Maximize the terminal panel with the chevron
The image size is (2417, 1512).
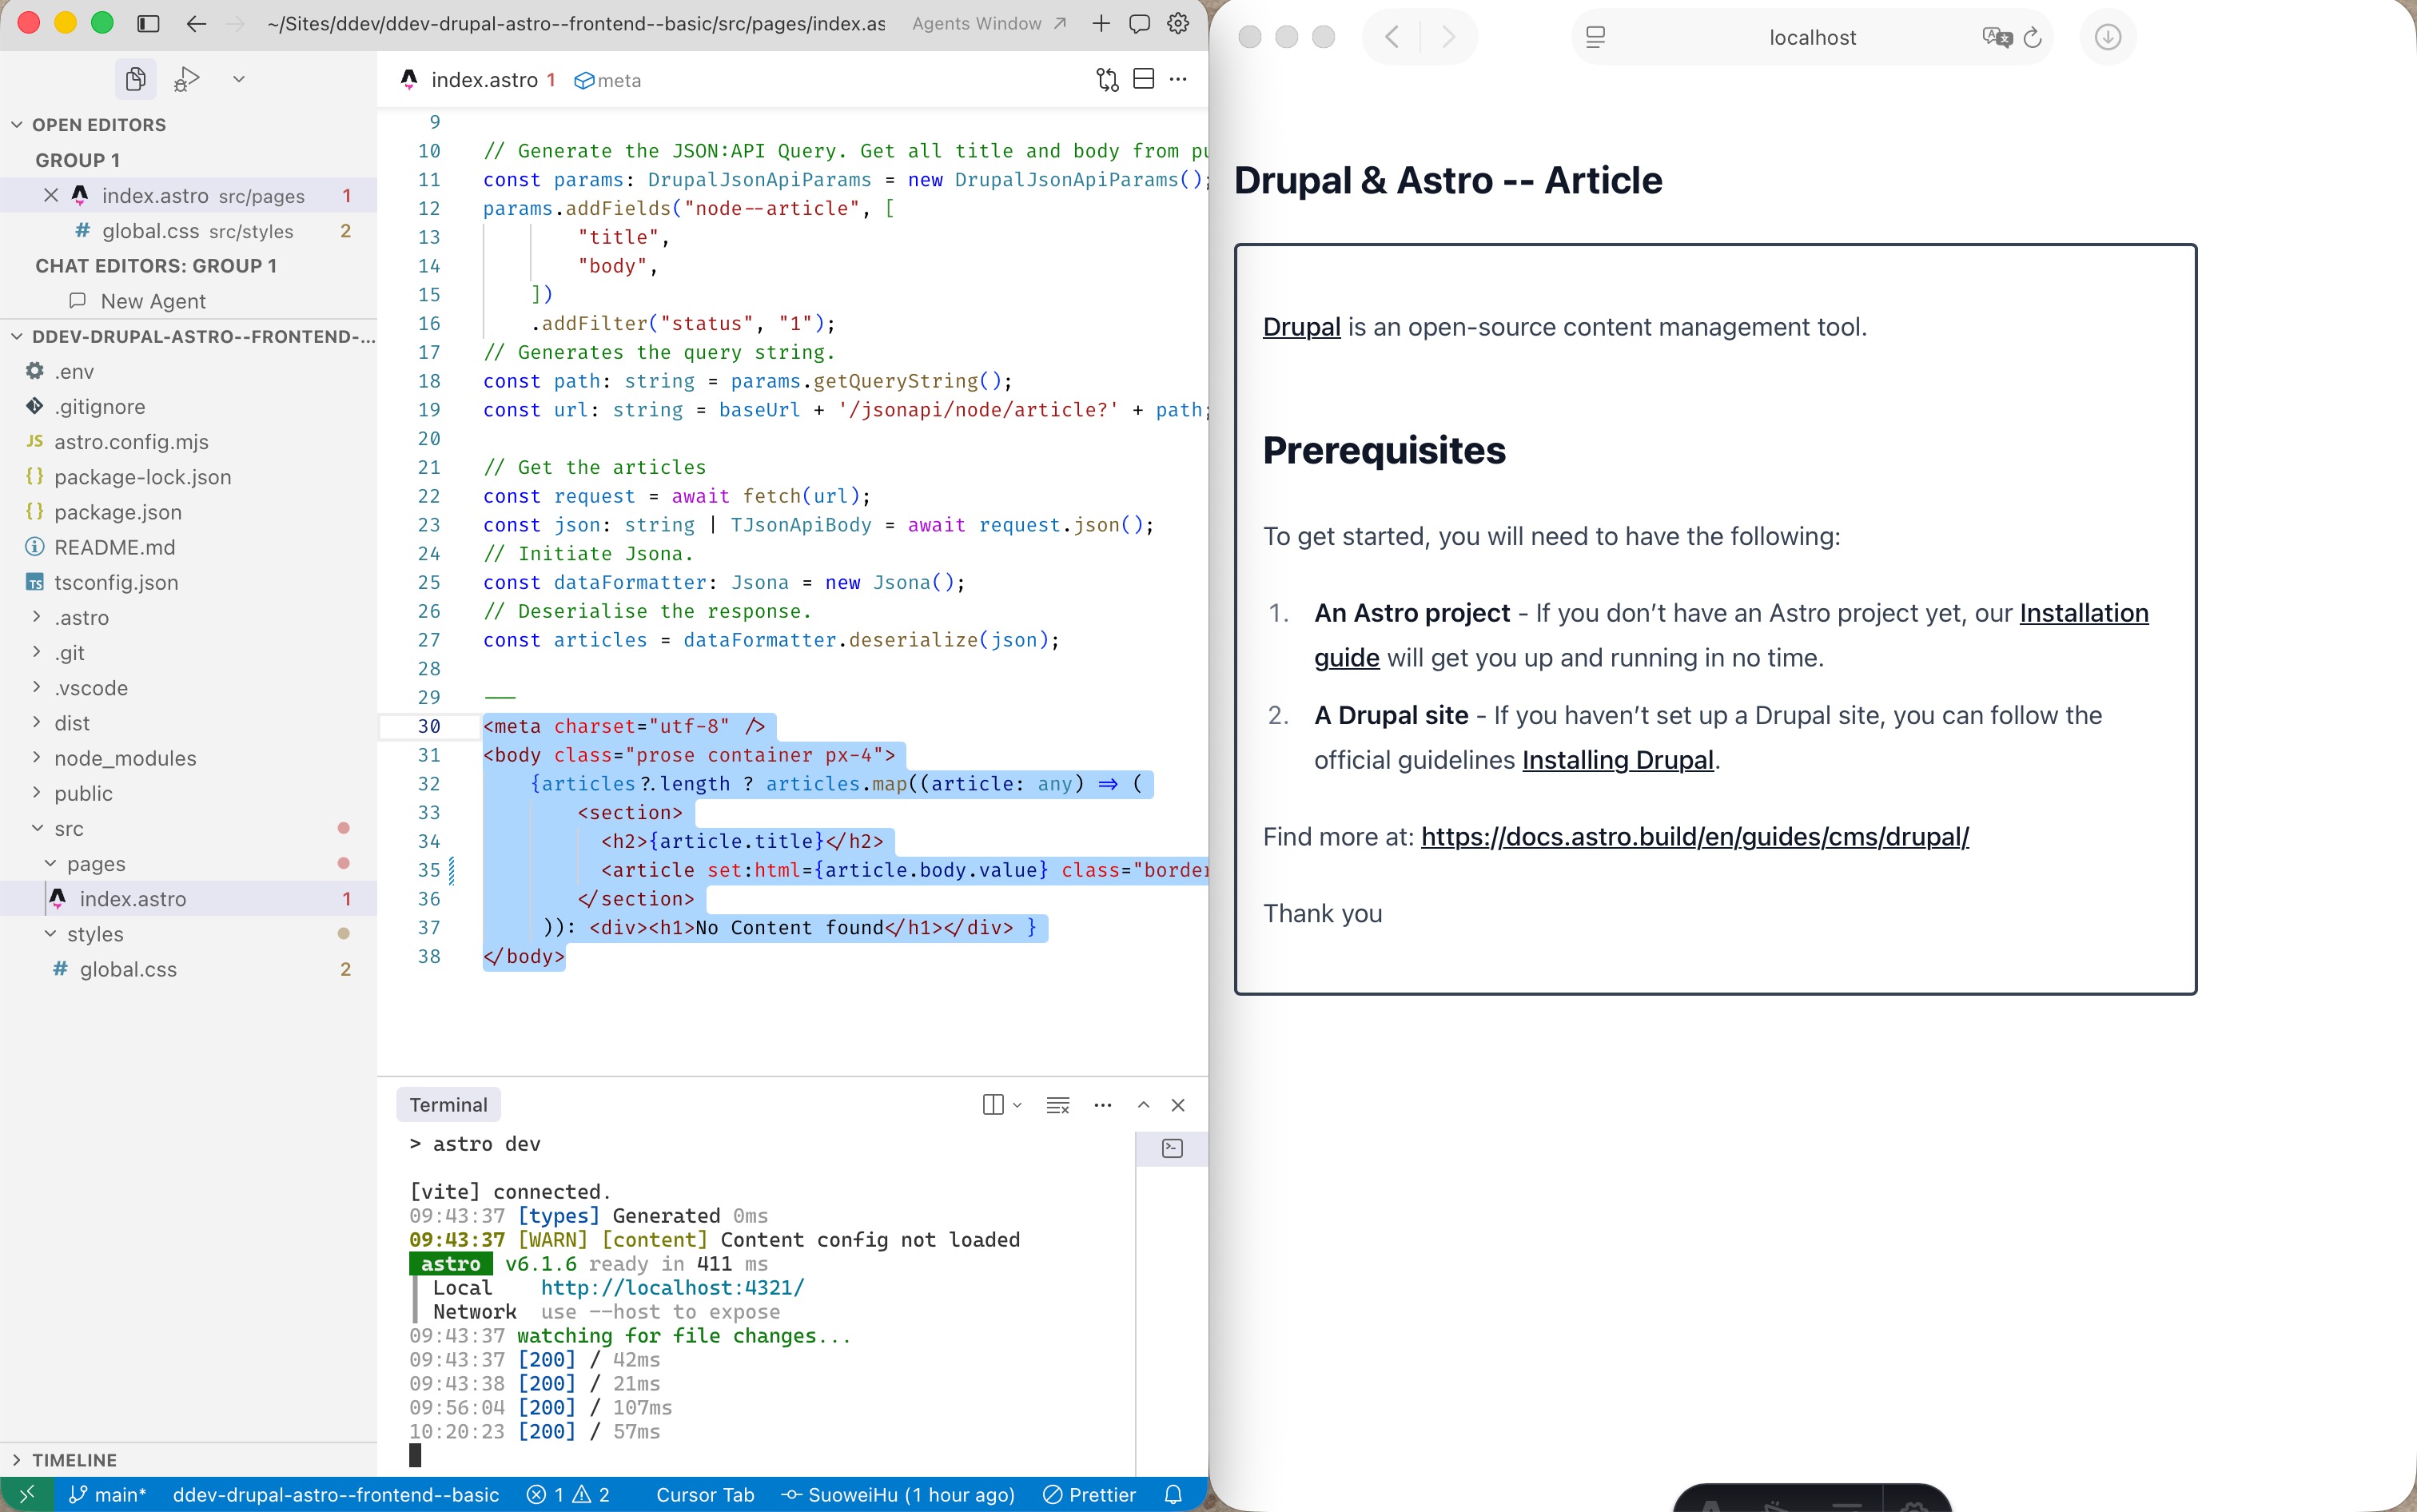pos(1143,1105)
